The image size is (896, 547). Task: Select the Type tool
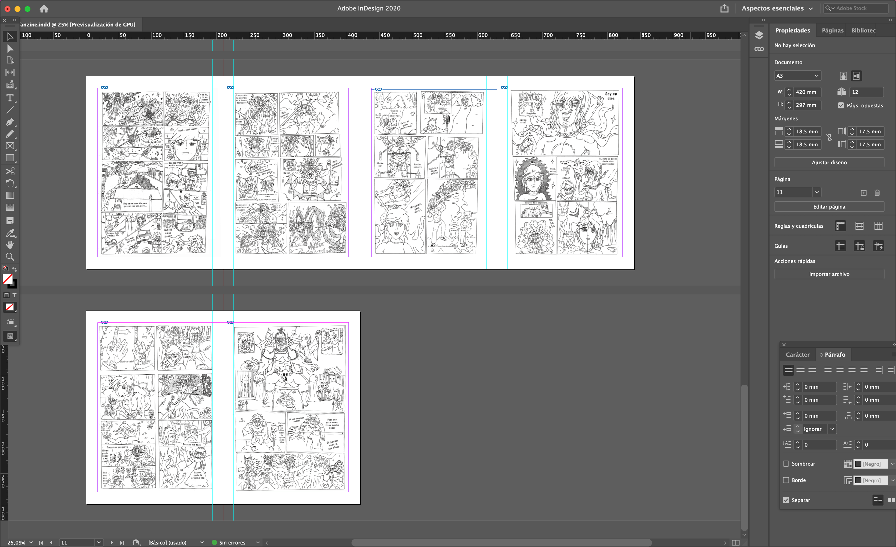[x=10, y=98]
